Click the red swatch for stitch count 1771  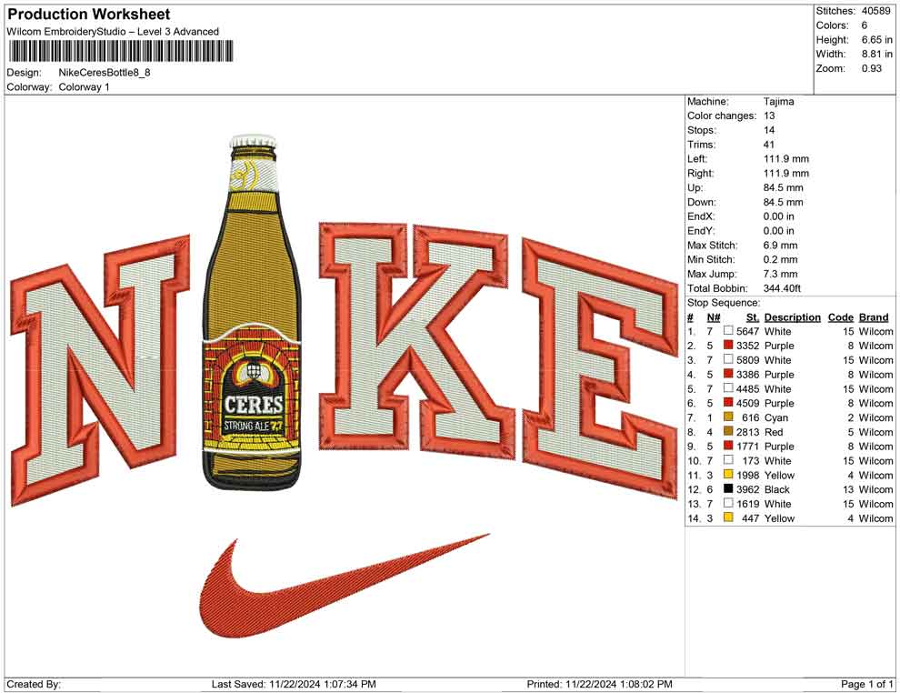pyautogui.click(x=728, y=446)
